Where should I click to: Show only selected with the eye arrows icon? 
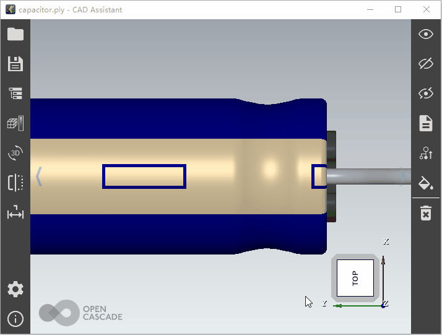pyautogui.click(x=426, y=94)
